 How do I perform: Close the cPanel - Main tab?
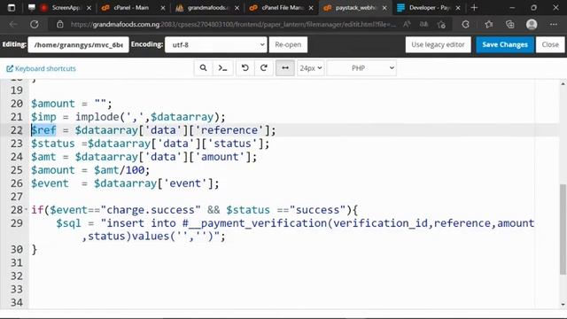(x=163, y=8)
